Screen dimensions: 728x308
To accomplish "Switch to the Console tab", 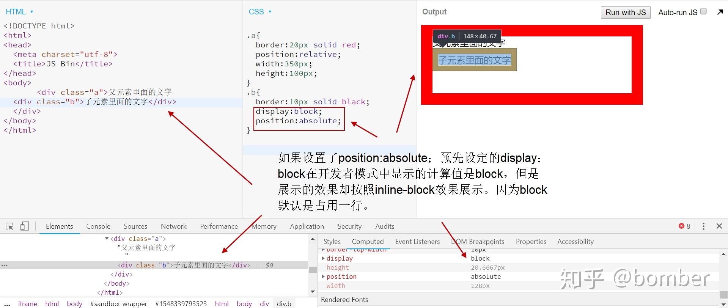I will pyautogui.click(x=98, y=226).
